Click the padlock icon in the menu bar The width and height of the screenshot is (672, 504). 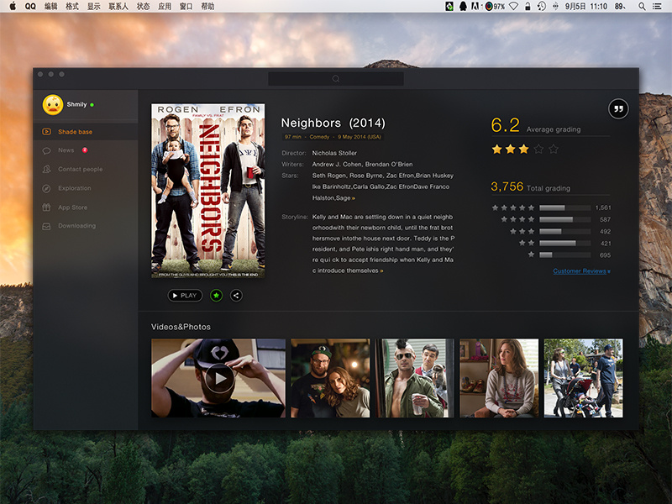click(528, 6)
